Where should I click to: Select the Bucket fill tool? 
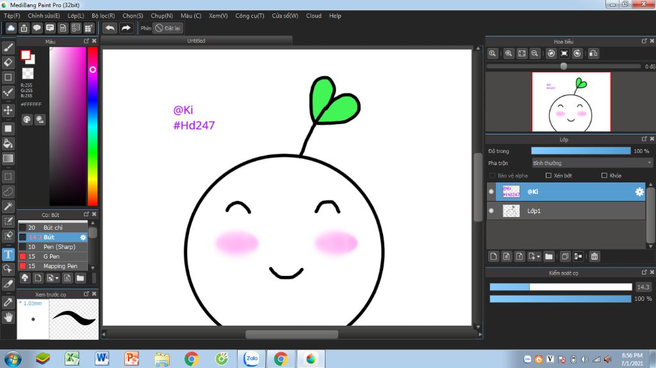point(8,143)
